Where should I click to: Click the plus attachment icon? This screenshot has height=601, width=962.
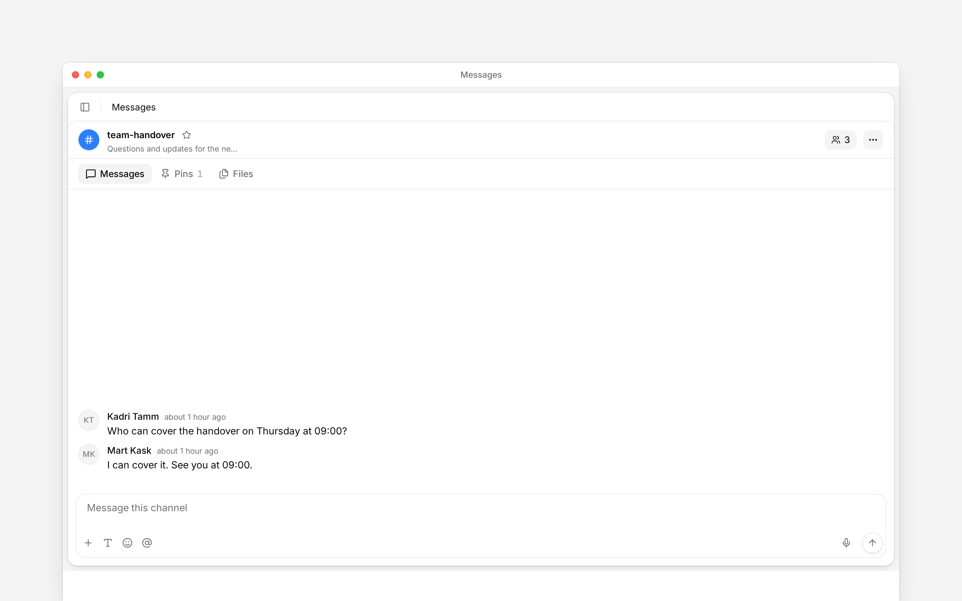tap(88, 543)
